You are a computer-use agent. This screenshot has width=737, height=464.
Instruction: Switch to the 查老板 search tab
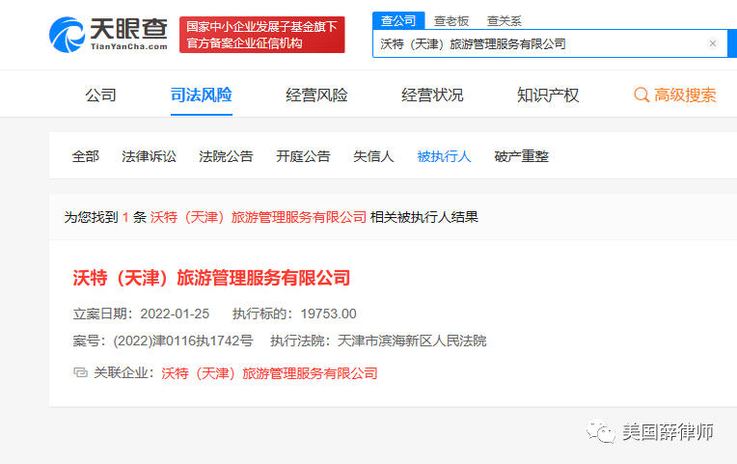coord(451,21)
